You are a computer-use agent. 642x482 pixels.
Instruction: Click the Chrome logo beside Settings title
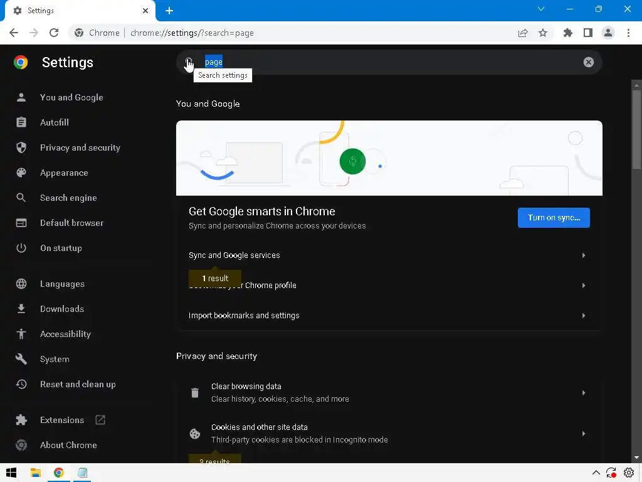pyautogui.click(x=21, y=62)
